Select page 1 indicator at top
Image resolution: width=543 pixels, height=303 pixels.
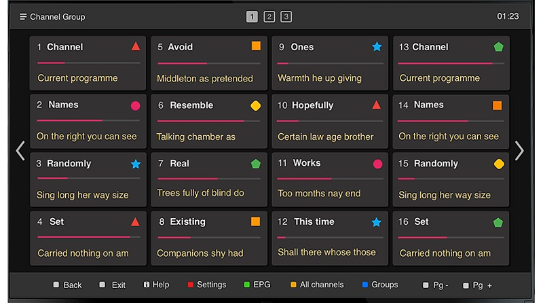coord(252,17)
